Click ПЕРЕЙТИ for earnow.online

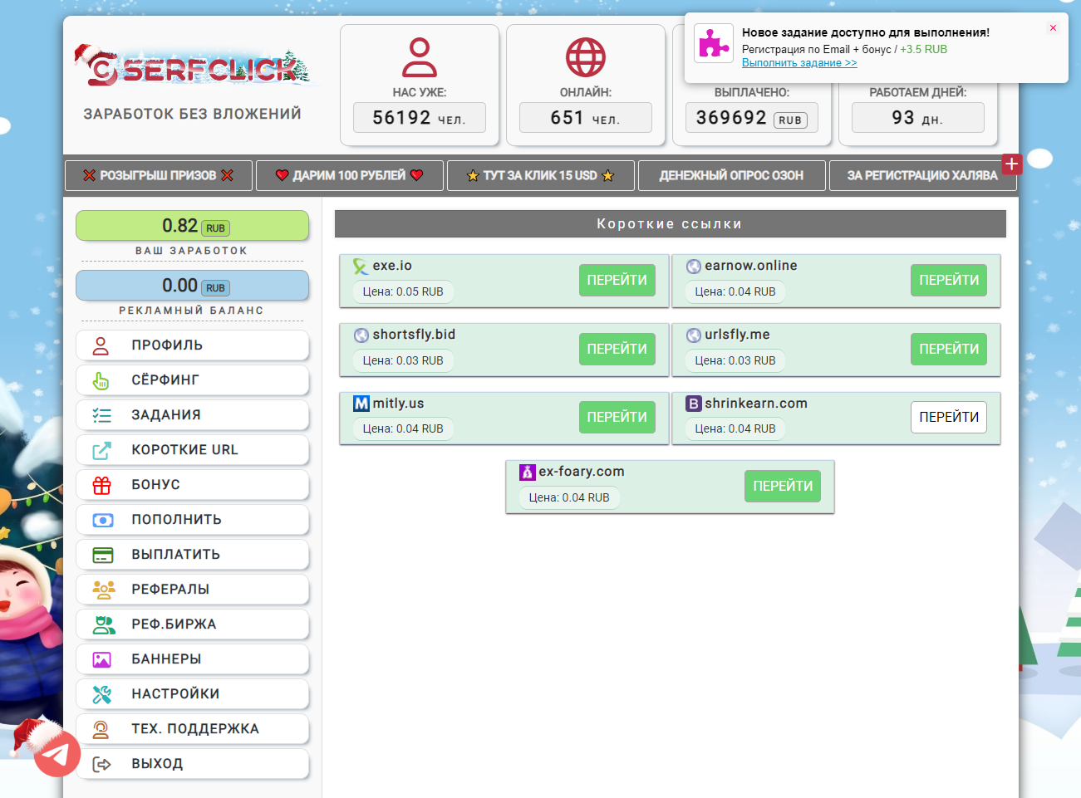(x=949, y=281)
